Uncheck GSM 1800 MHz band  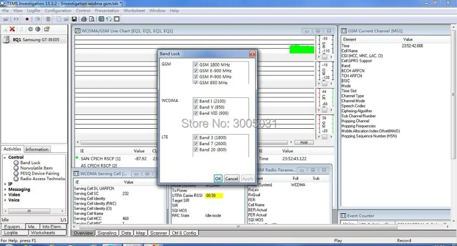[x=196, y=65]
